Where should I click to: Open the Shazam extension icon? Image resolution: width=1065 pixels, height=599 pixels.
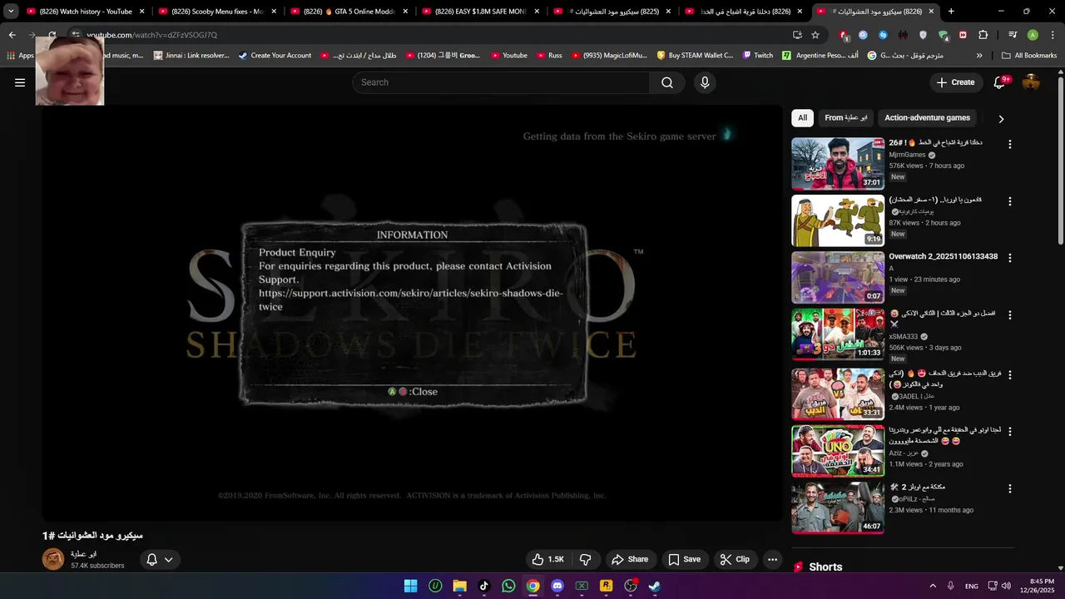[x=883, y=35]
